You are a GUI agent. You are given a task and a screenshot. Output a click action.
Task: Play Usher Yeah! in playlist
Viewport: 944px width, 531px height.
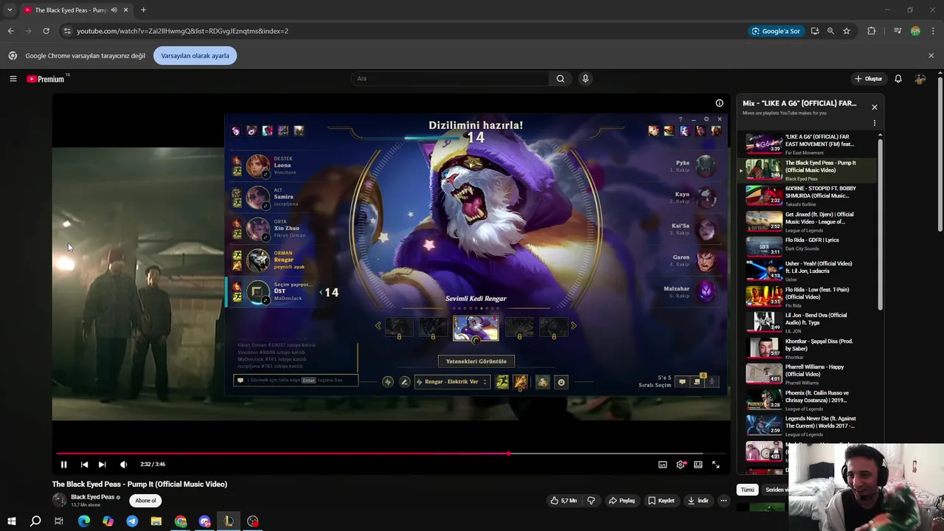[808, 271]
